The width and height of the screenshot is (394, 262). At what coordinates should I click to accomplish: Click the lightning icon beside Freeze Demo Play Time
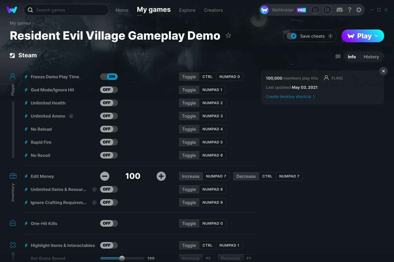point(26,77)
